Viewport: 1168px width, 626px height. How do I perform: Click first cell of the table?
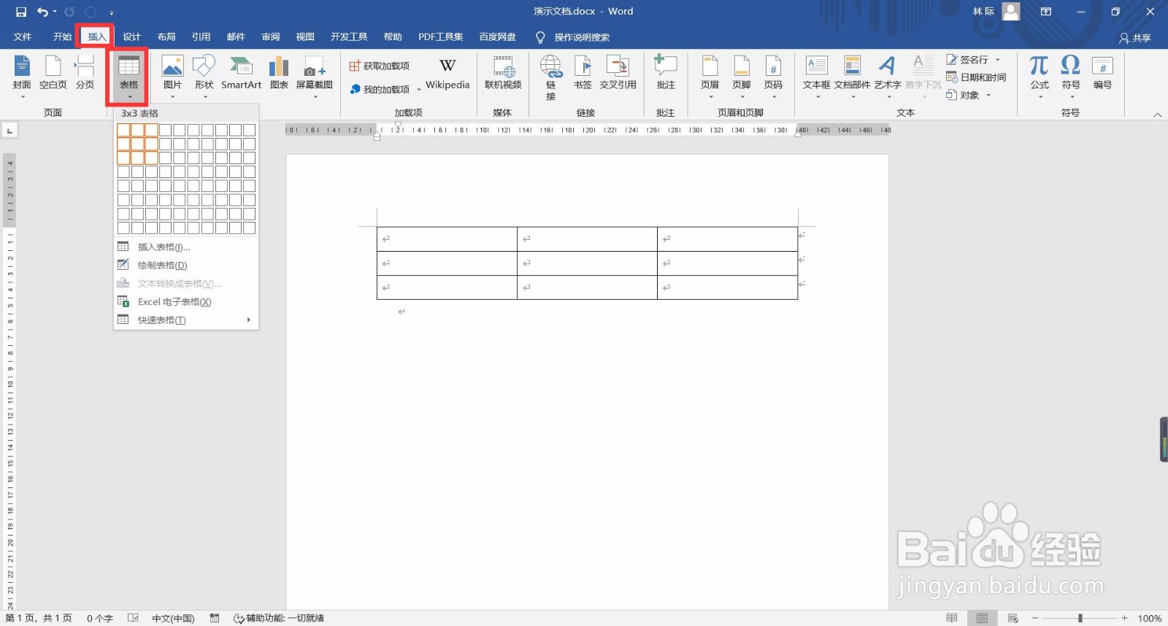pyautogui.click(x=447, y=239)
